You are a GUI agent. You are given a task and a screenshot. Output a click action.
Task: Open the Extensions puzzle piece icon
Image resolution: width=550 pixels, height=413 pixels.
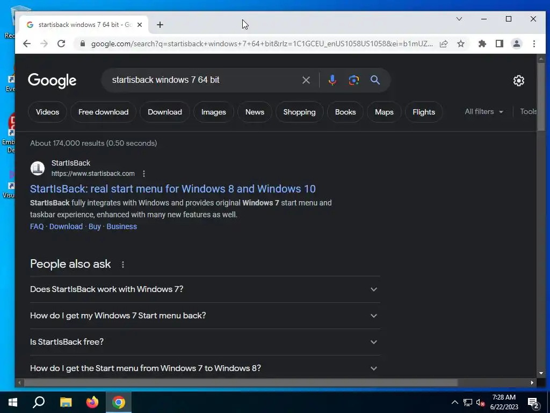tap(482, 44)
